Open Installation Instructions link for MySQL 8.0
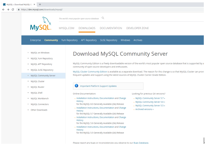The height and width of the screenshot is (147, 205). click(x=88, y=98)
